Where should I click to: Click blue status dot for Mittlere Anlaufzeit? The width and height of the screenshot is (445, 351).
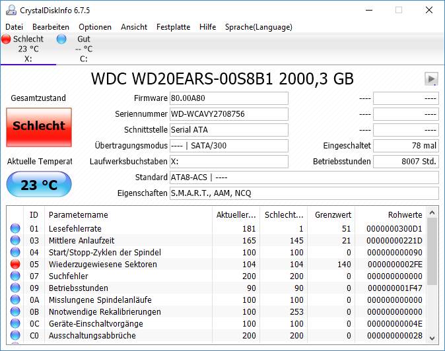15,240
